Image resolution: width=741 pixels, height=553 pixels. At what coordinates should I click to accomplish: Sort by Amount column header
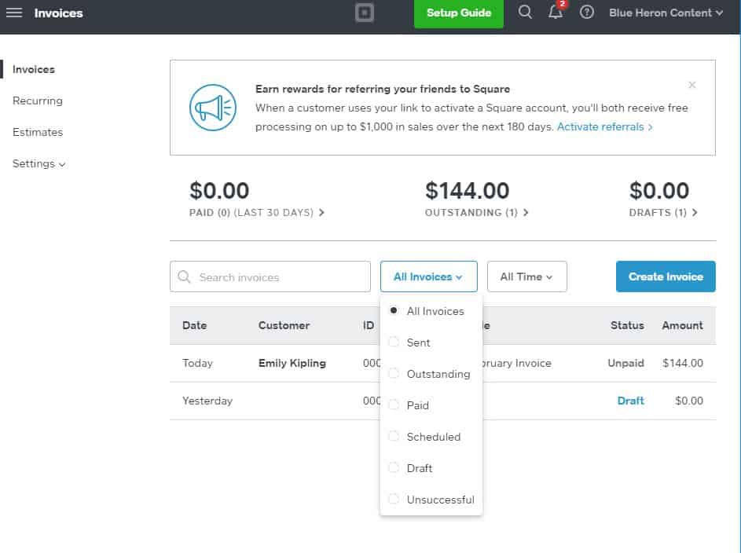coord(682,325)
